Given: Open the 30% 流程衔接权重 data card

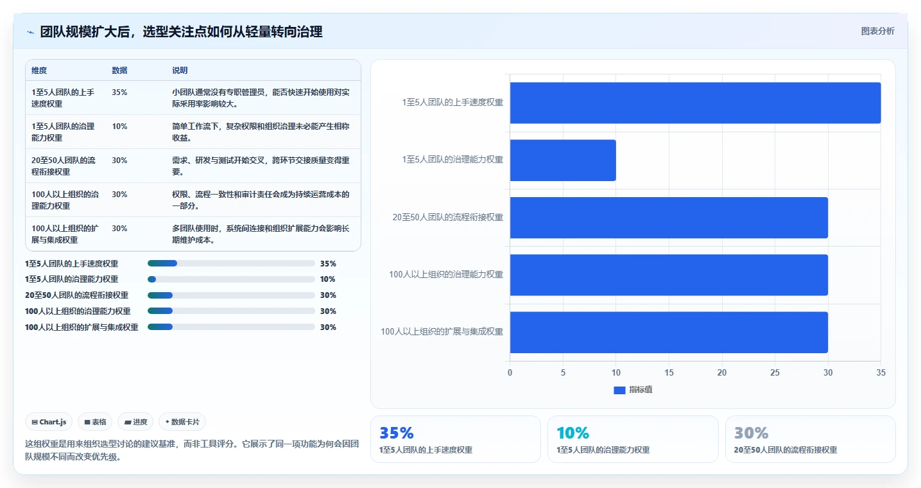Looking at the screenshot, I should tap(811, 439).
